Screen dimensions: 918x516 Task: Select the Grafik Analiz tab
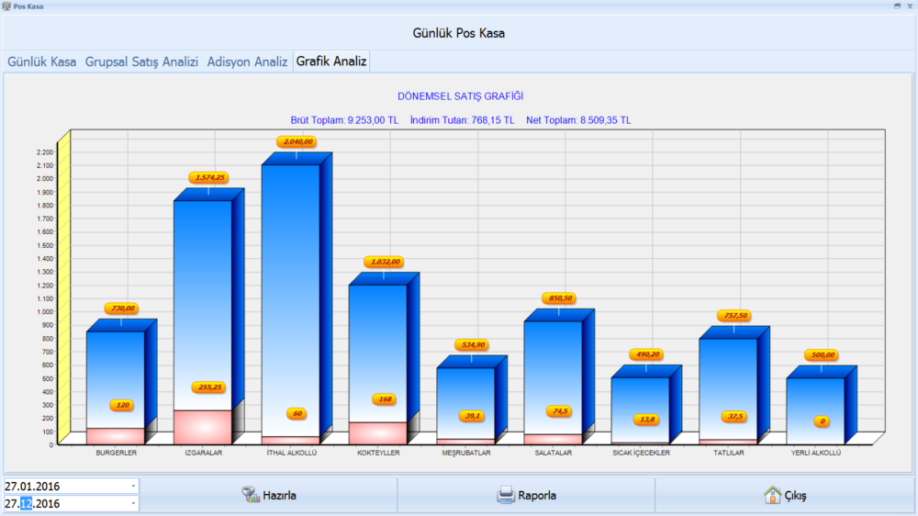(x=331, y=62)
